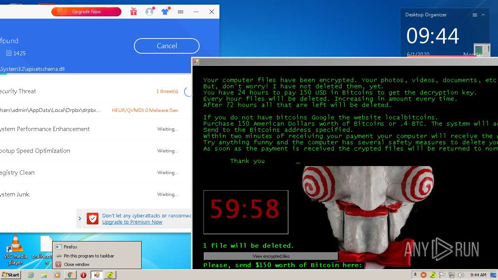This screenshot has width=498, height=280.
Task: Choose Pin this program to taskbar
Action: [x=97, y=256]
